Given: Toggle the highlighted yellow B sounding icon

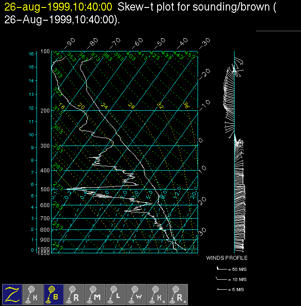Looking at the screenshot, I should [x=54, y=295].
